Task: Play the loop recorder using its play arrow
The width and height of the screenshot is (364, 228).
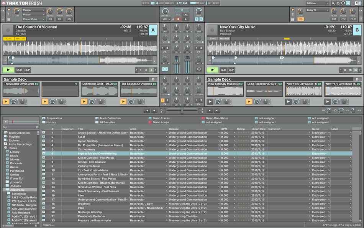Action: click(x=185, y=19)
